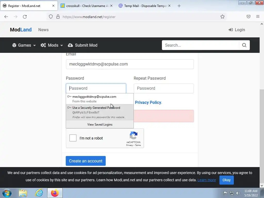264x198 pixels.
Task: Expand the Games dropdown menu
Action: [24, 45]
